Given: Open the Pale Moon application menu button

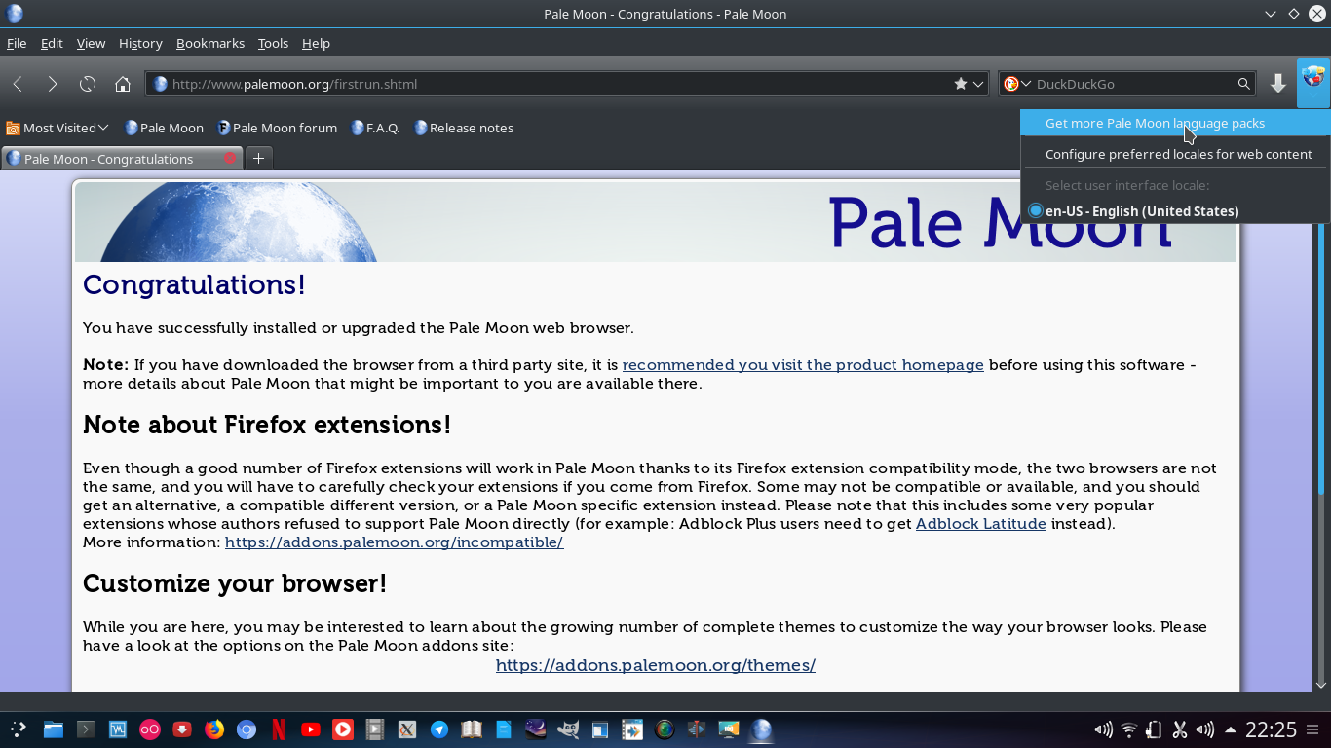Looking at the screenshot, I should click(x=1314, y=84).
